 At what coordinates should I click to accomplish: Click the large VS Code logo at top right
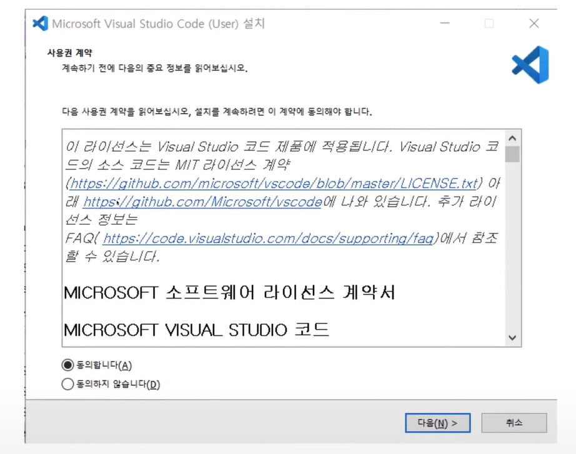530,65
